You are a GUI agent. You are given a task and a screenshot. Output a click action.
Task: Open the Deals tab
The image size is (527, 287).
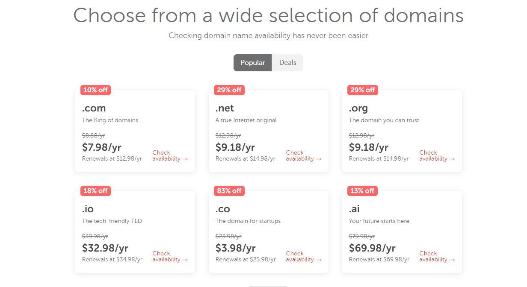287,63
